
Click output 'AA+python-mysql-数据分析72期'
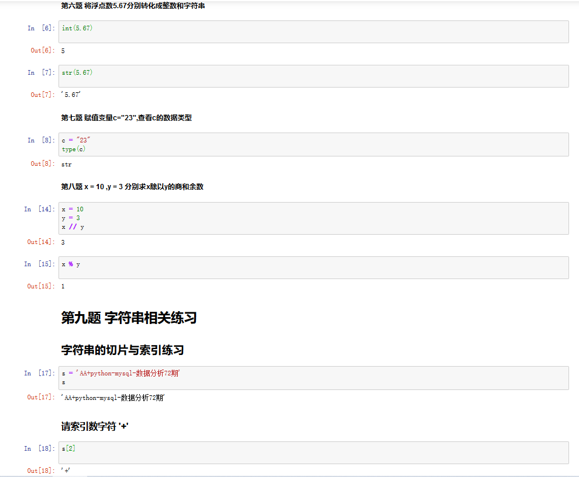coord(113,398)
